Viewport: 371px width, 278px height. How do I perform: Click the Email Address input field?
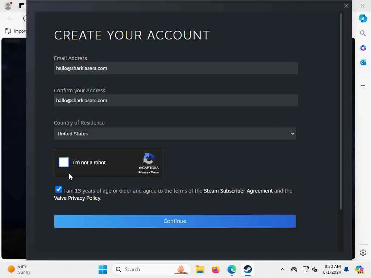(176, 68)
